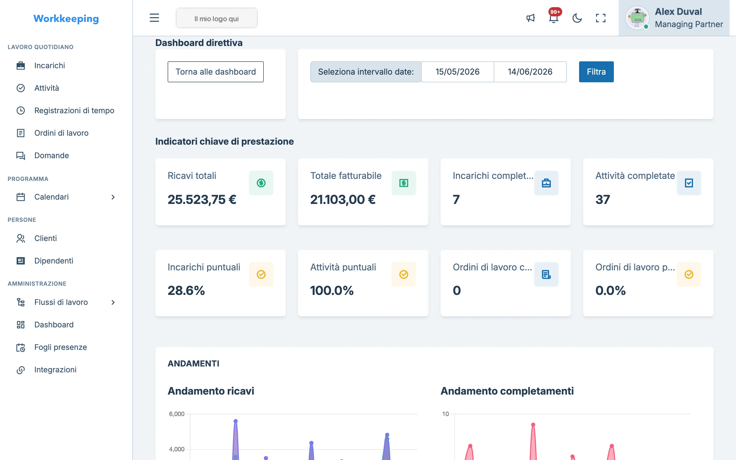Click the Ricavi totali coin icon
736x460 pixels.
(x=261, y=183)
